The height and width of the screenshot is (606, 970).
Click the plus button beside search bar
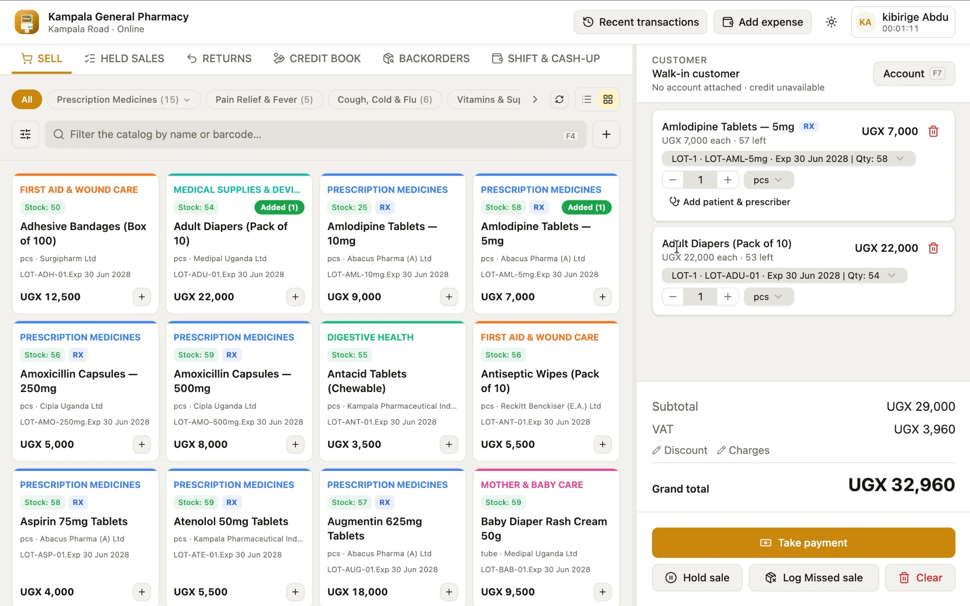(606, 134)
